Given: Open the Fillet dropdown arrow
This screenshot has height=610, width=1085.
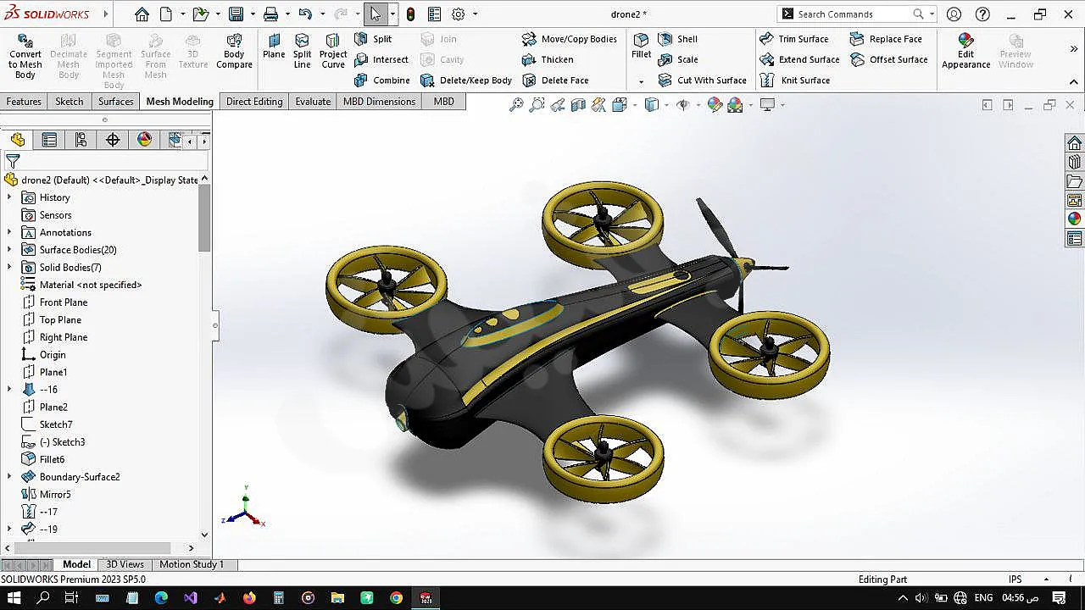Looking at the screenshot, I should pos(641,82).
